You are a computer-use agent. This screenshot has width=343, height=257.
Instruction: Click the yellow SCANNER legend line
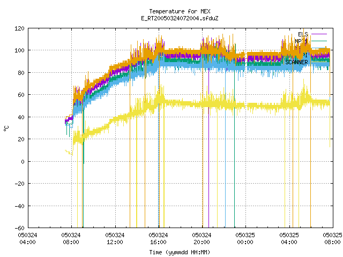click(x=319, y=62)
